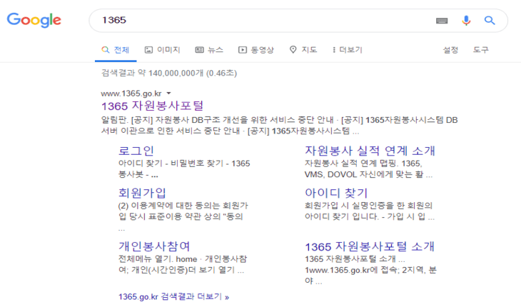This screenshot has width=521, height=307.
Task: Start voice search with the microphone icon
Action: coord(466,21)
